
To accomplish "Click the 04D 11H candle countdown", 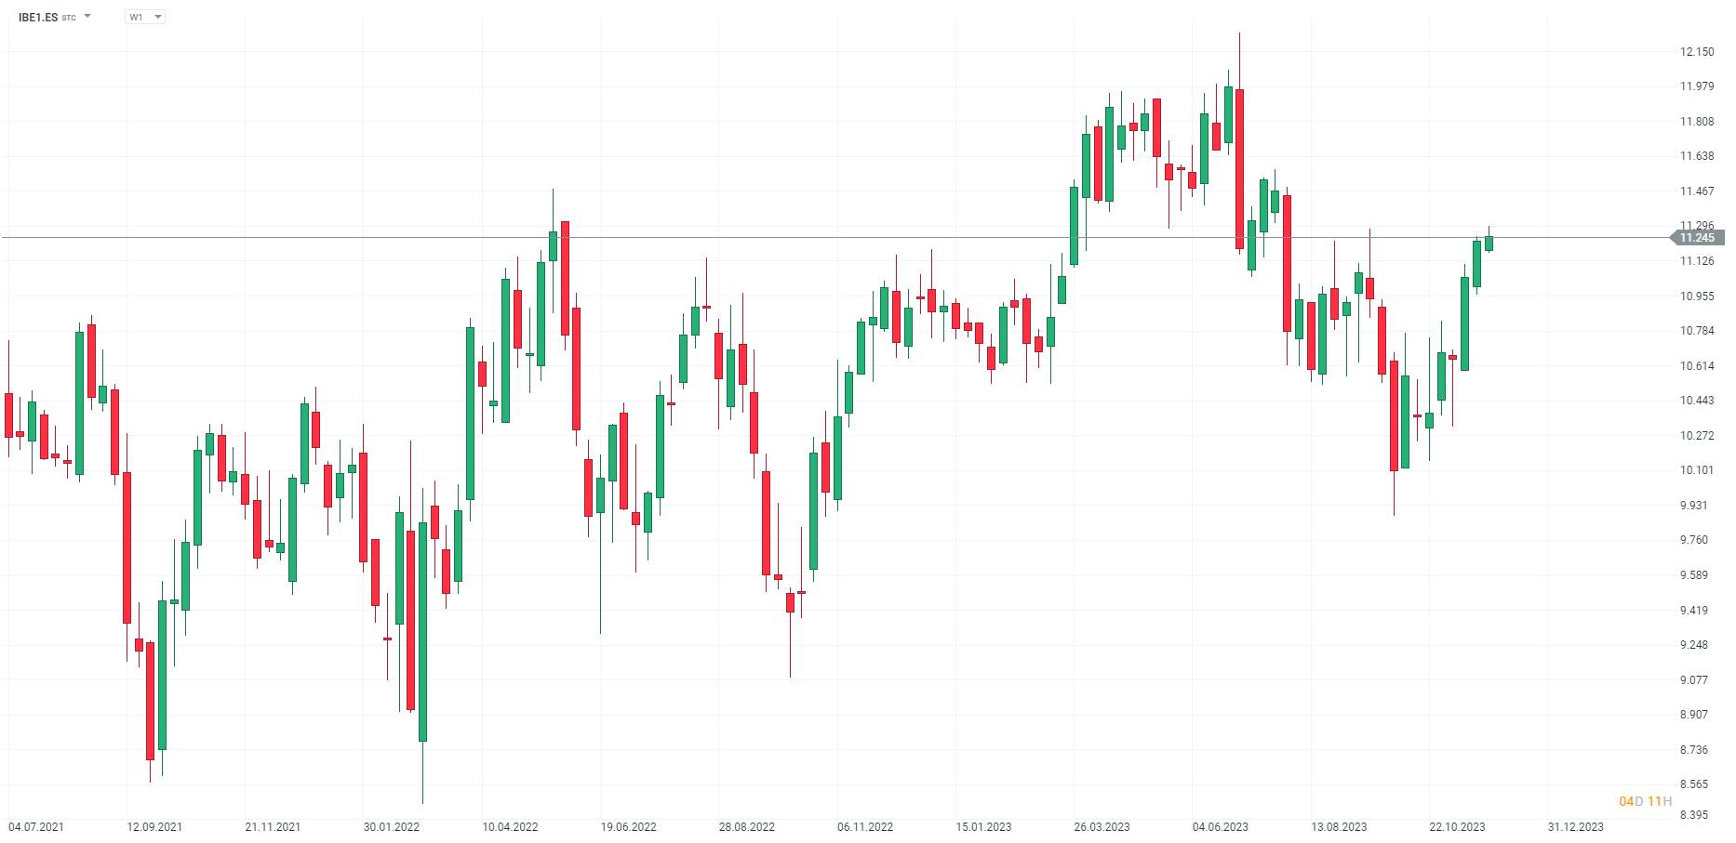I will pyautogui.click(x=1645, y=801).
